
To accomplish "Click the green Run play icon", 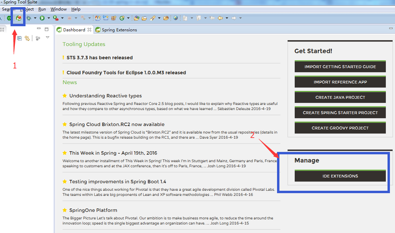I will click(42, 18).
